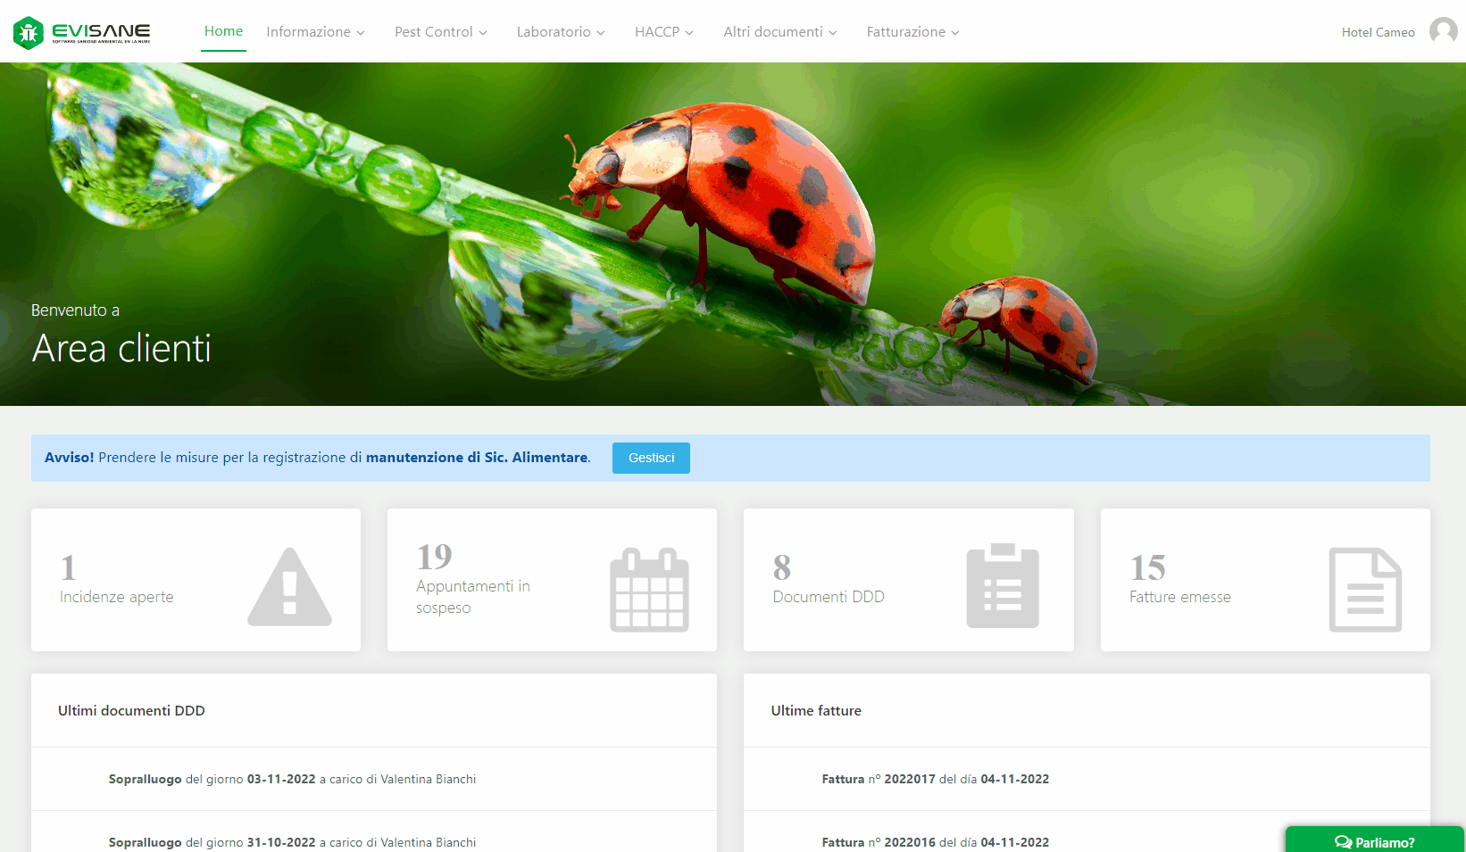1466x852 pixels.
Task: Open the Altri documenti menu
Action: pyautogui.click(x=779, y=32)
